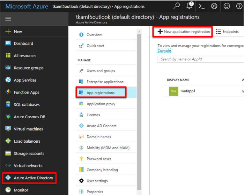Click the feedback smiley icon
244x195 pixels.
pyautogui.click(x=227, y=6)
